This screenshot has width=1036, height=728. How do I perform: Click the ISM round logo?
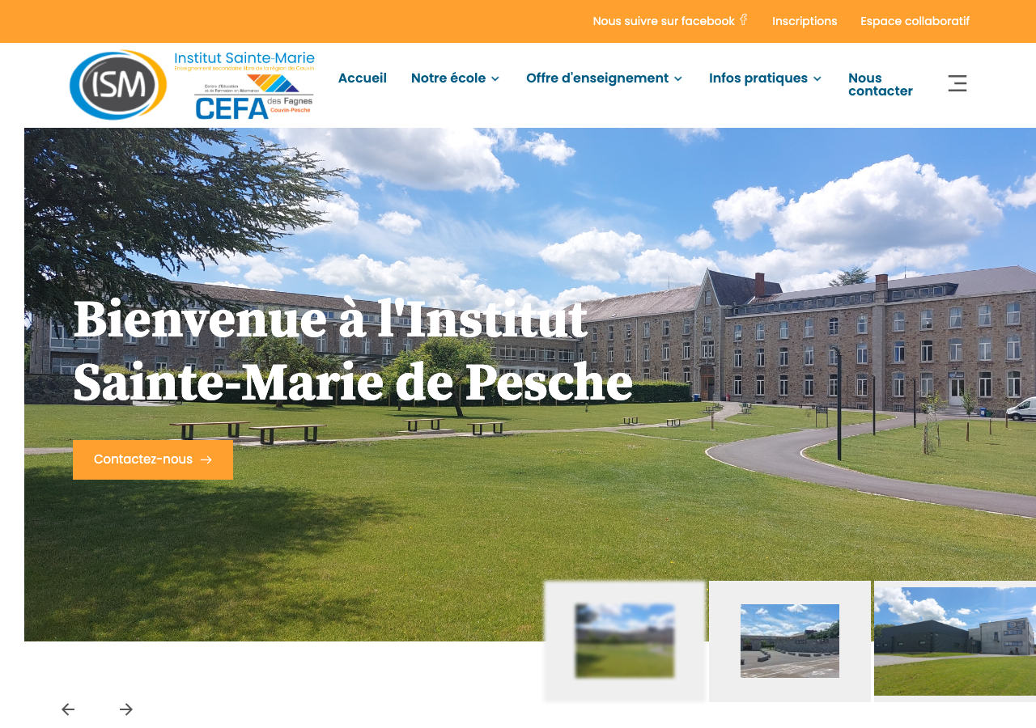tap(118, 85)
